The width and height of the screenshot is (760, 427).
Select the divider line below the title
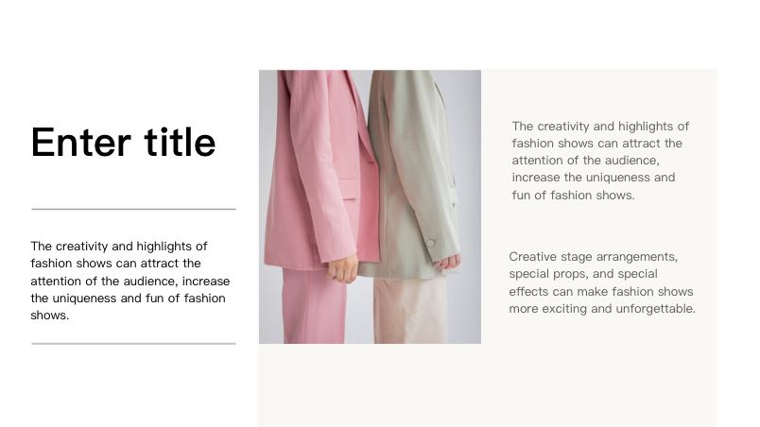(x=134, y=209)
